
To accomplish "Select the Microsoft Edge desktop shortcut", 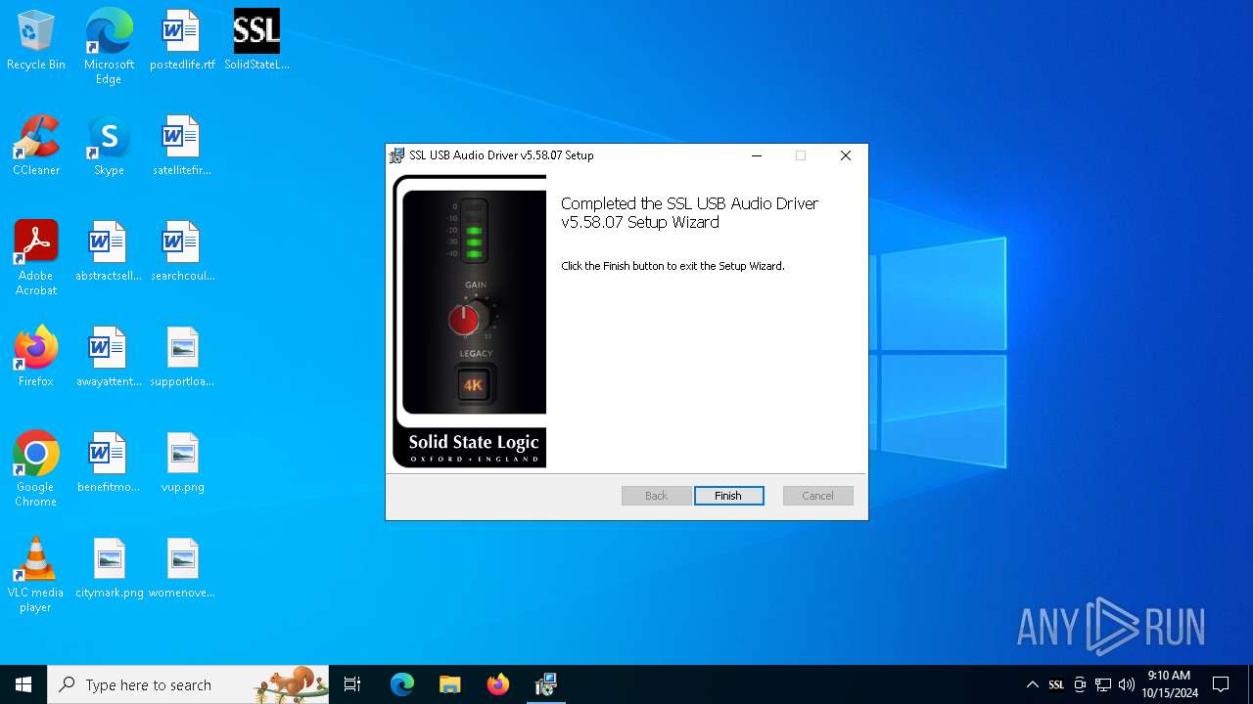I will 109,47.
